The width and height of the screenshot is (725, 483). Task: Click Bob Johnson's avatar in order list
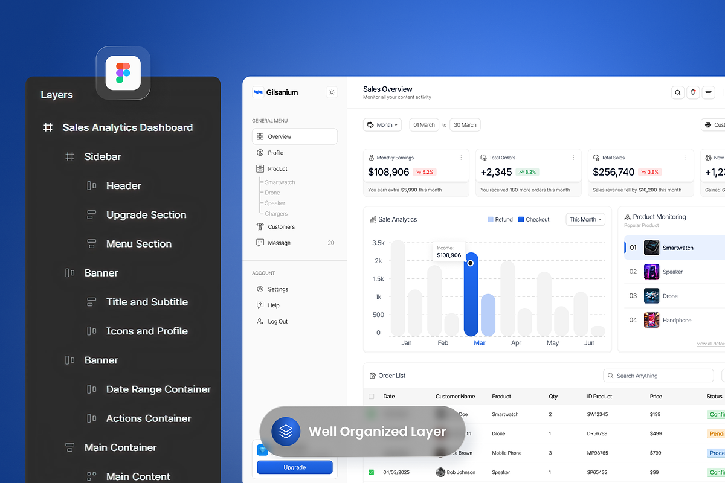click(440, 472)
